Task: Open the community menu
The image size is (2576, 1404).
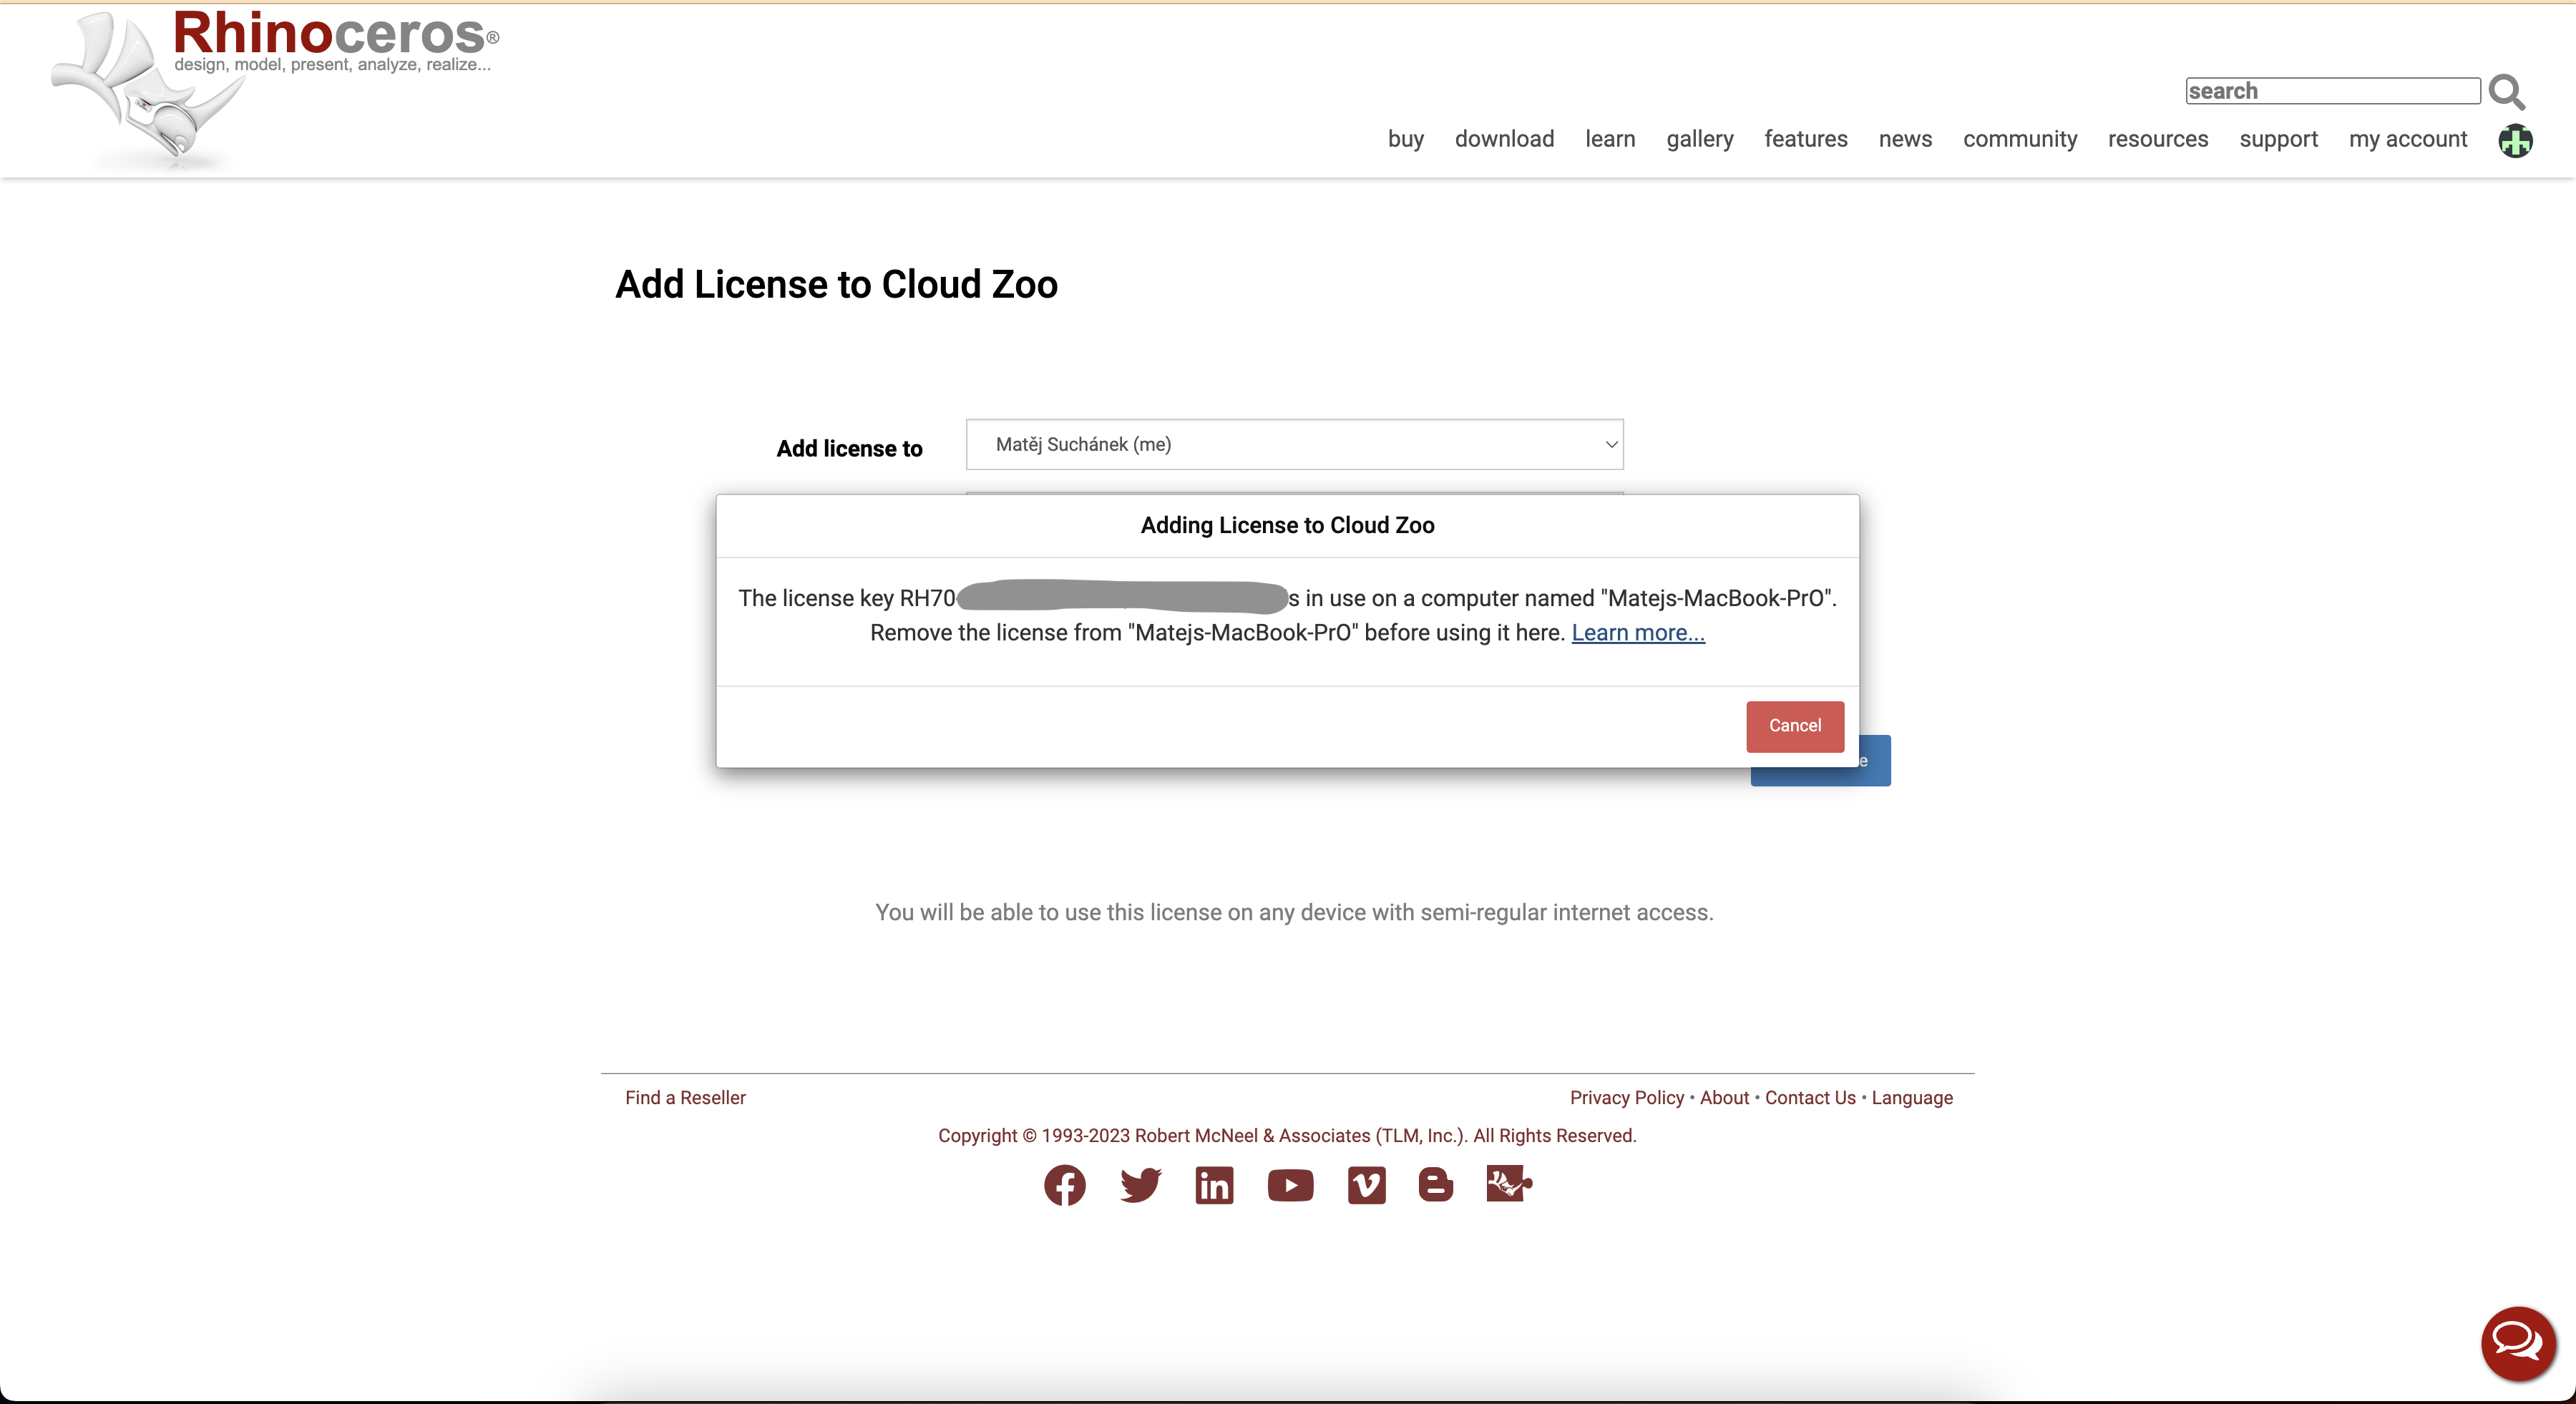Action: pos(2020,139)
